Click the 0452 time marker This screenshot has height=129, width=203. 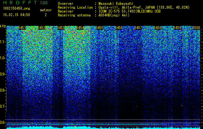click(x=41, y=28)
